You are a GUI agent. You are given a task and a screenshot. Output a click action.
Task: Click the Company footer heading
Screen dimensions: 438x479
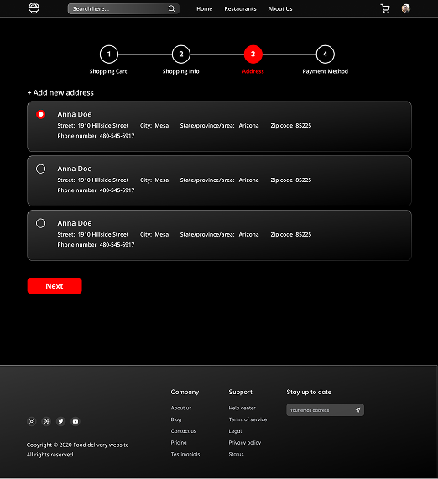click(185, 392)
